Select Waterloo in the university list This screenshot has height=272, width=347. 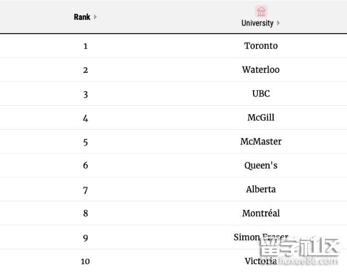261,70
